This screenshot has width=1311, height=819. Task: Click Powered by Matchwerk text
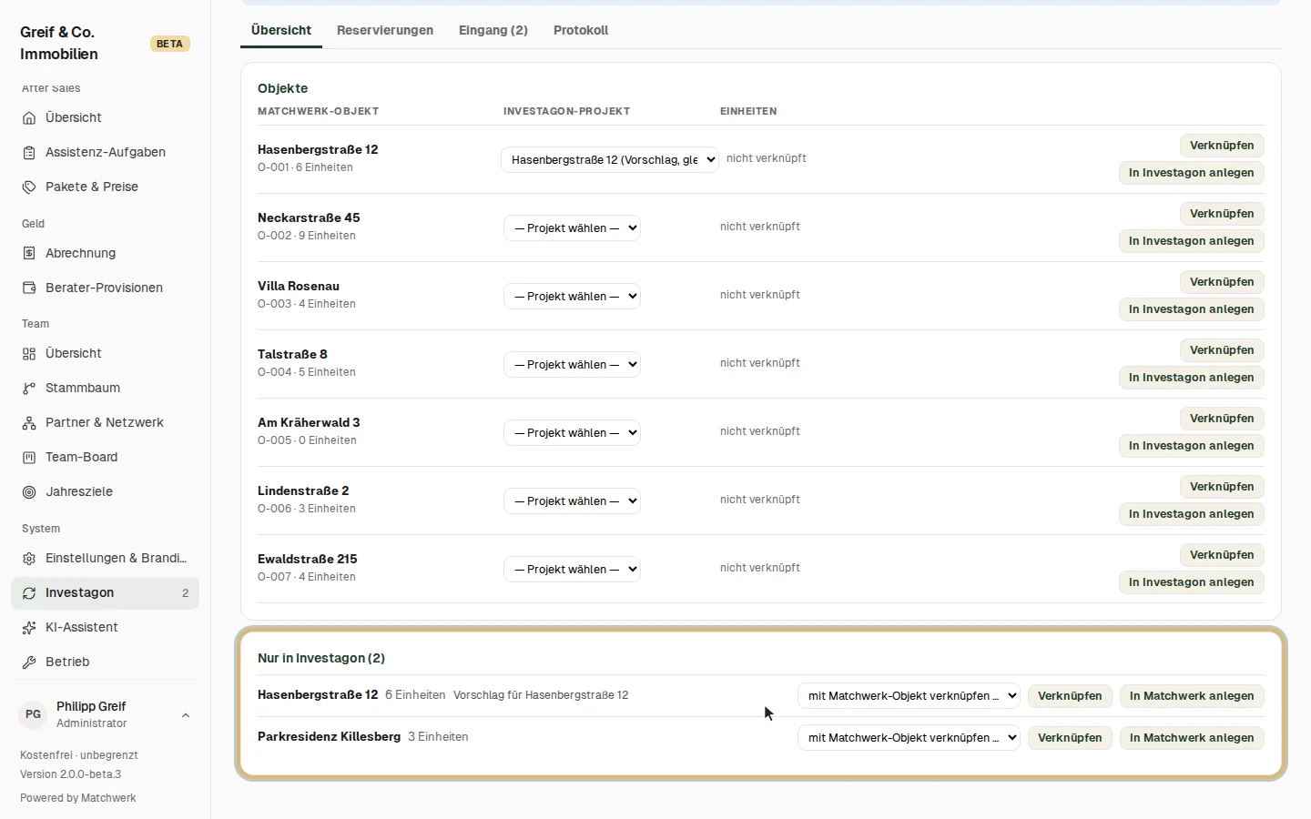click(x=78, y=798)
